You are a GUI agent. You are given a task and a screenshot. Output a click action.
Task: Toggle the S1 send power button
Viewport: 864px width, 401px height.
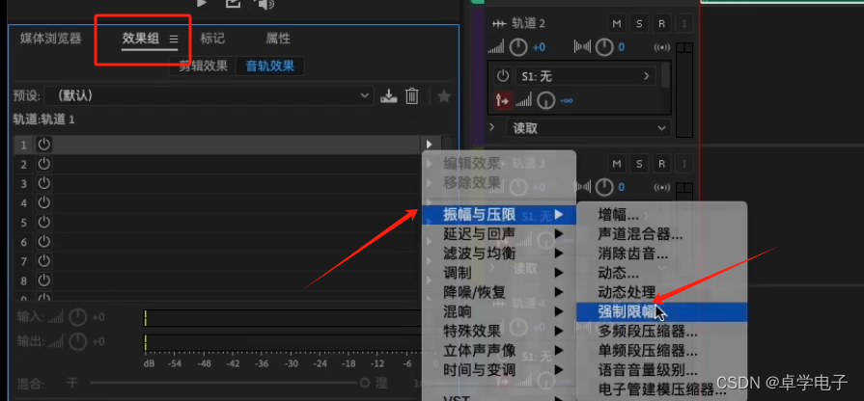(x=502, y=76)
